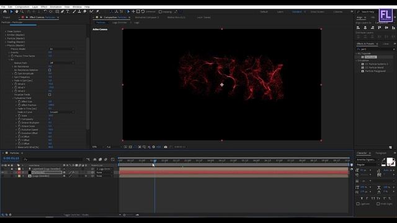
Task: Click the FL channel logo in the corner
Action: click(385, 15)
